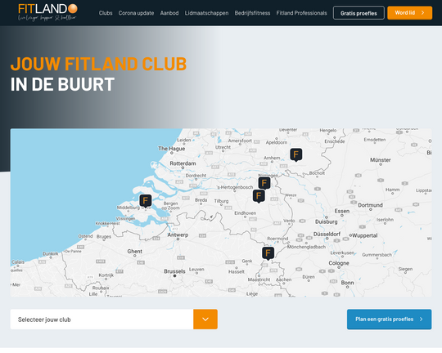
Task: Select the Fitland marker below Nijmegen
Action: (x=259, y=196)
